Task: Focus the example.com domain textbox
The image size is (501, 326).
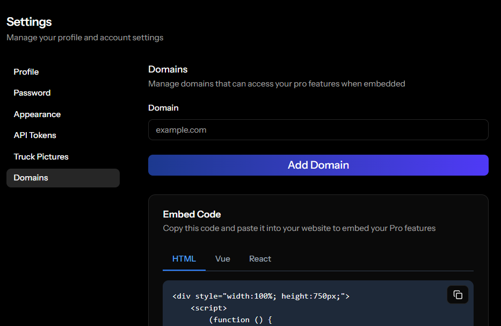Action: [318, 129]
